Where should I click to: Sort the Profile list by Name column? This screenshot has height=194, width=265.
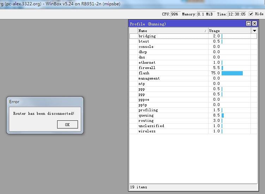click(173, 31)
